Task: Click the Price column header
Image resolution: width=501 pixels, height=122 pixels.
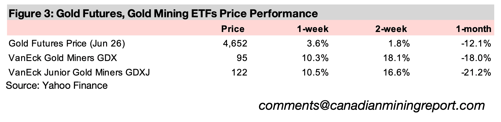Action: pos(233,29)
